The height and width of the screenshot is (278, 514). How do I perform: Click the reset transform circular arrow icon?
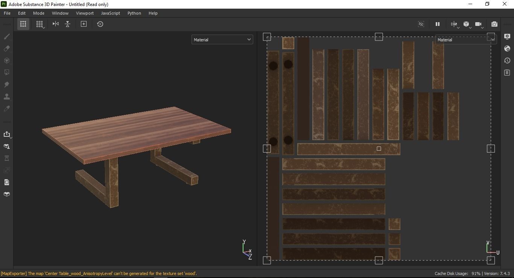click(100, 24)
